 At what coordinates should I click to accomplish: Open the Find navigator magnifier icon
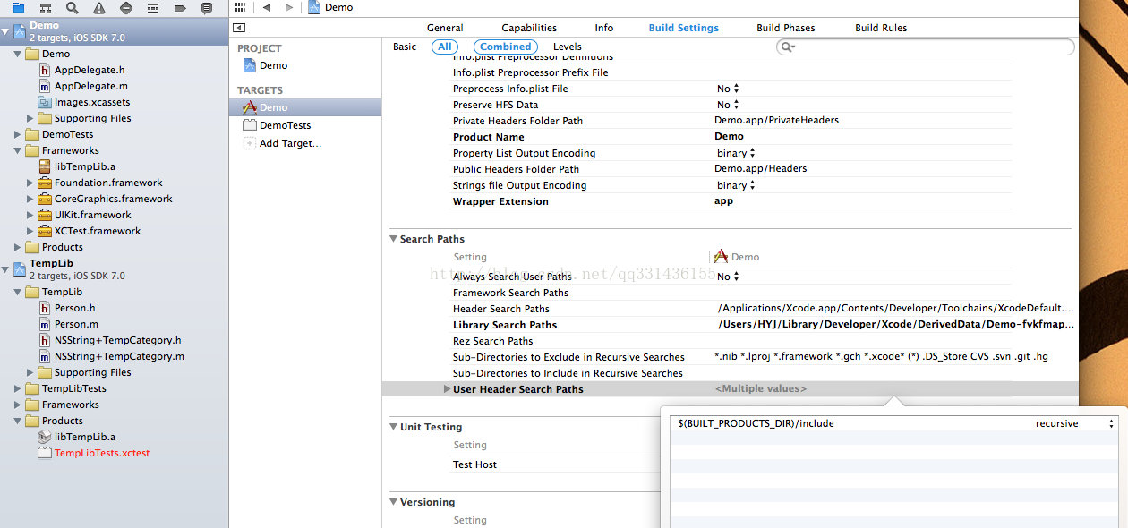(72, 8)
